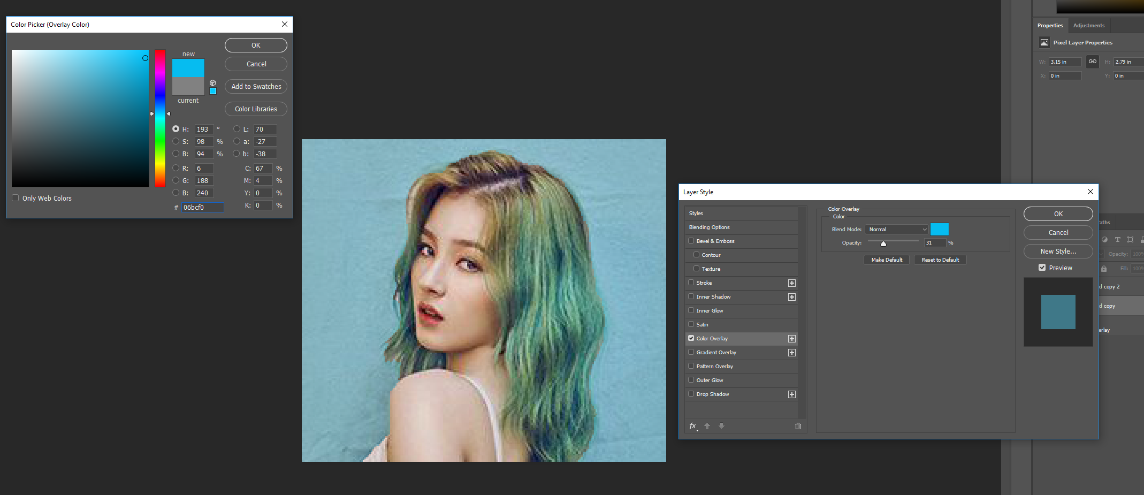This screenshot has height=495, width=1144.
Task: Open the Blend Mode dropdown
Action: [x=897, y=229]
